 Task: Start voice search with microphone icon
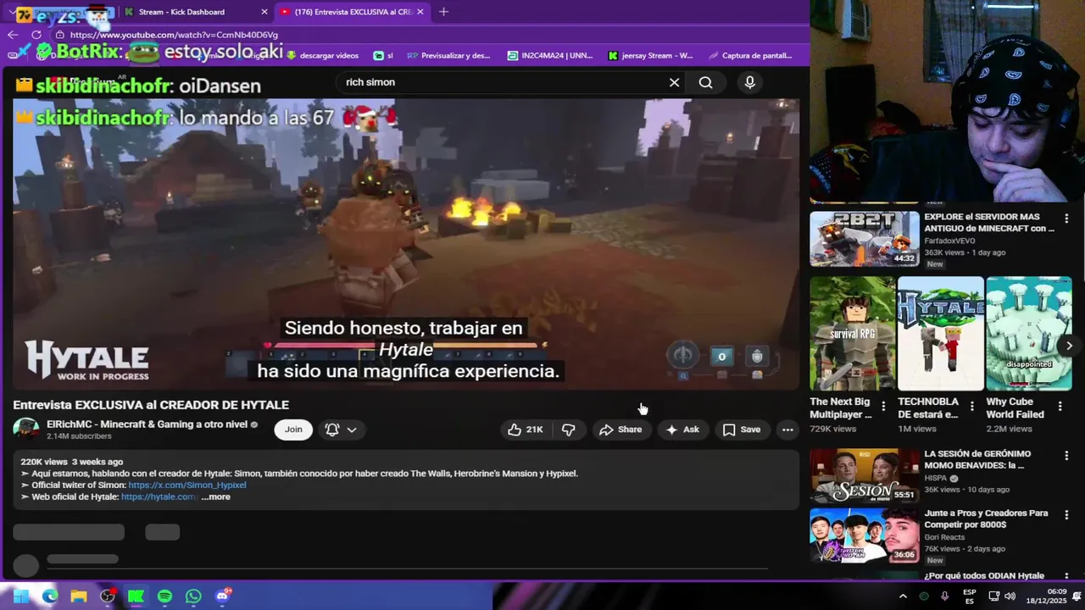pos(749,82)
